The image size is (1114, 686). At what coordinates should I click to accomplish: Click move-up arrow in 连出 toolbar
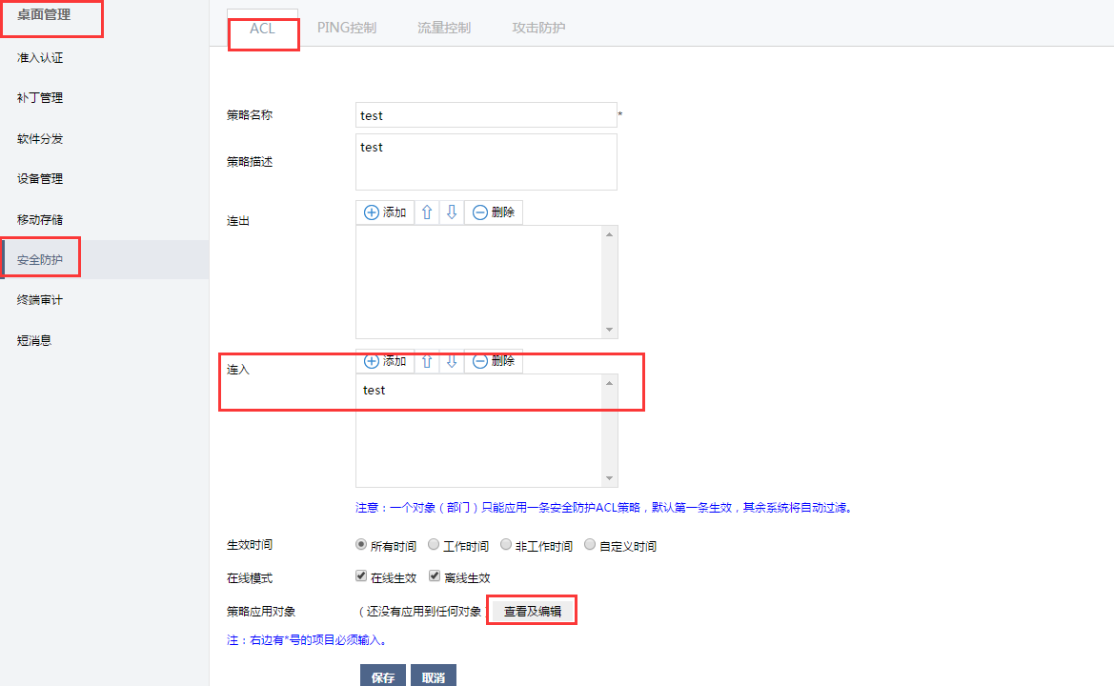(427, 212)
